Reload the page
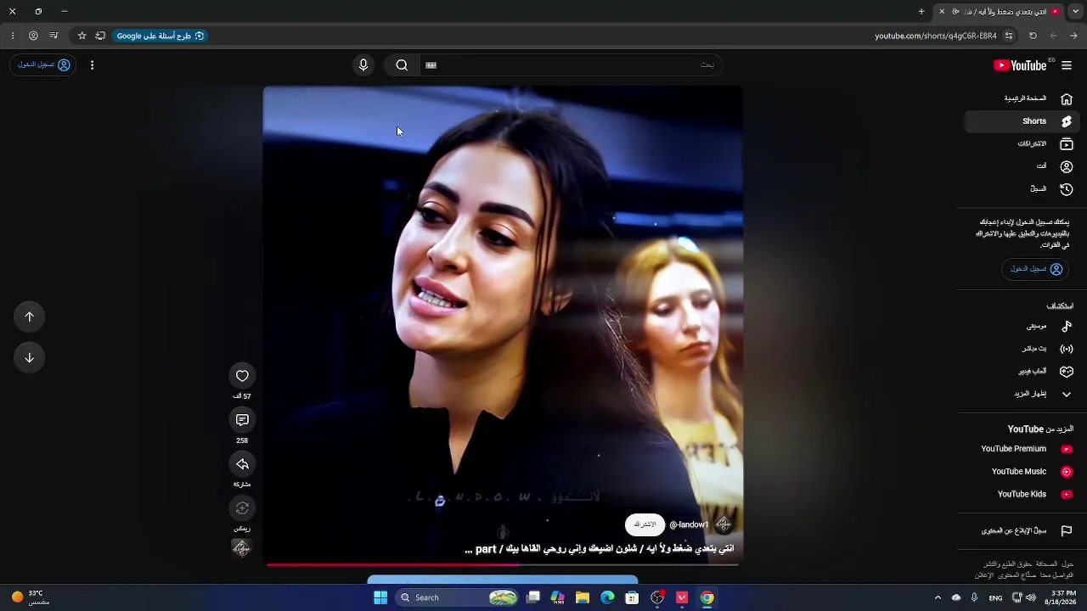The width and height of the screenshot is (1087, 611). (x=1033, y=36)
